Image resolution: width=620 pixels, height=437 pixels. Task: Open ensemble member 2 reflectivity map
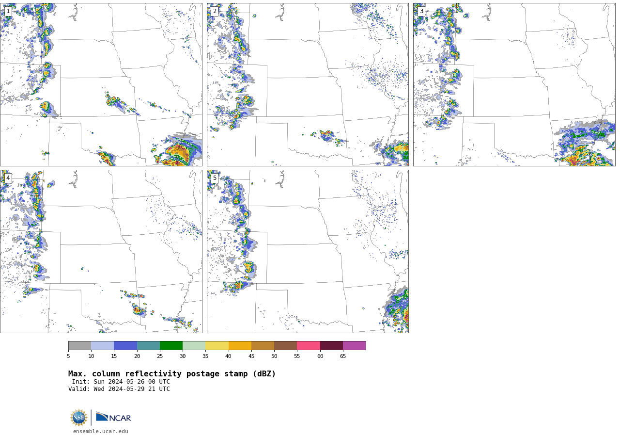click(x=308, y=84)
